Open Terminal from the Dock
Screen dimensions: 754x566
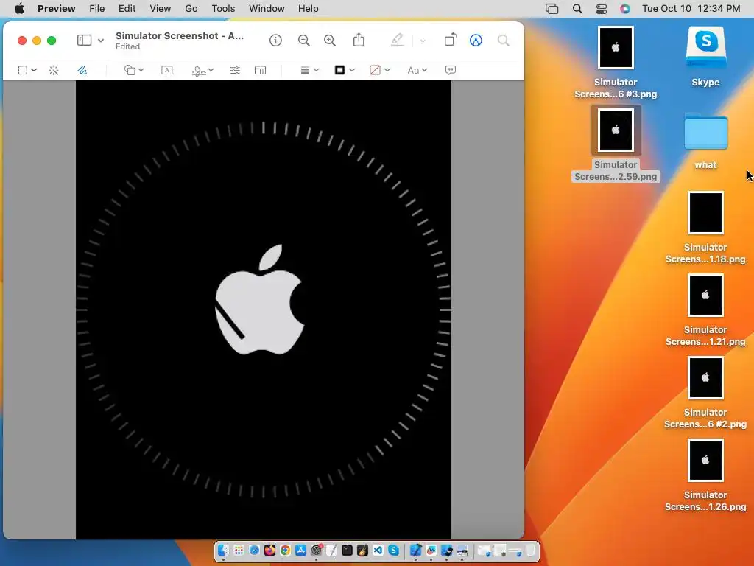348,550
